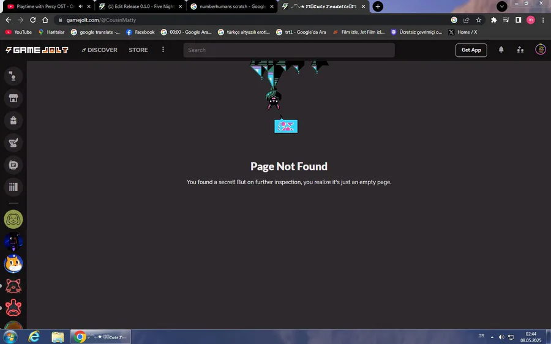Open the sidebar chat icon

[13, 165]
